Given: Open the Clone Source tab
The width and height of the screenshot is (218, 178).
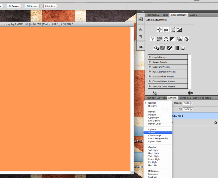Looking at the screenshot, I should coord(198,98).
